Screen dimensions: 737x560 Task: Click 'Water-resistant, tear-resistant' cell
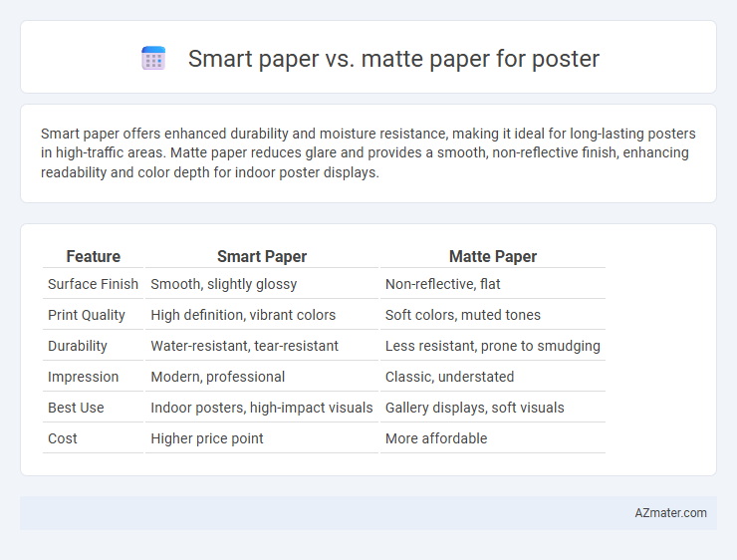click(244, 346)
